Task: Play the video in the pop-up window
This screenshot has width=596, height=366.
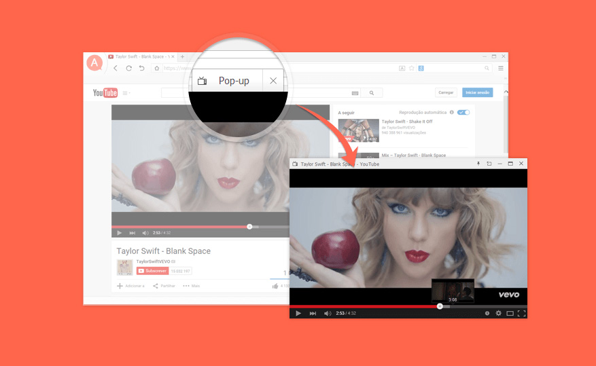Action: 298,313
